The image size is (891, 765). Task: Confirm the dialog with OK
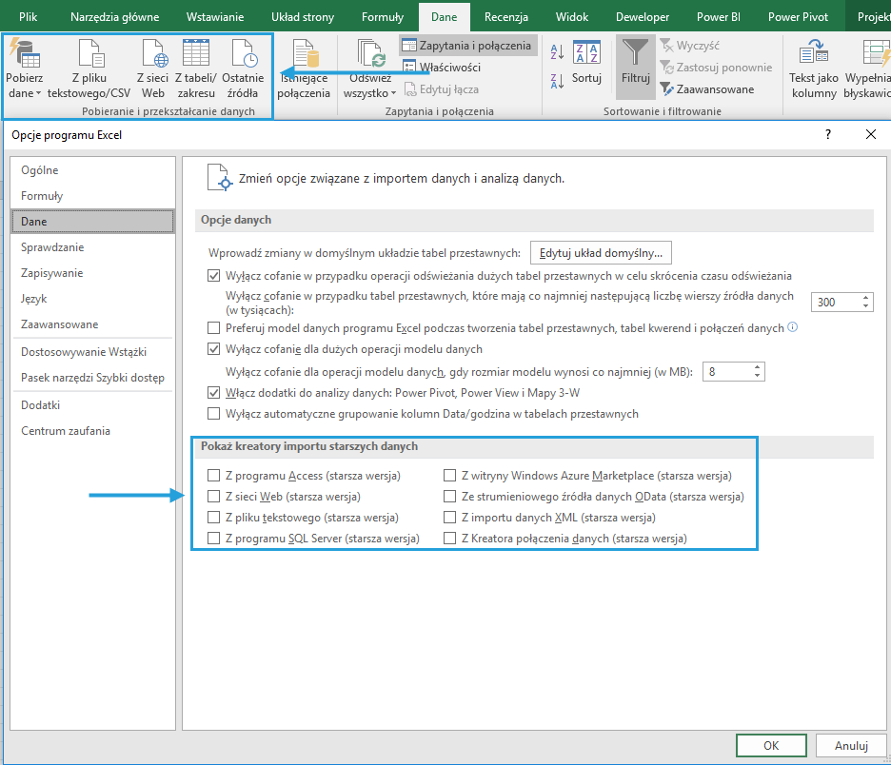(x=771, y=746)
